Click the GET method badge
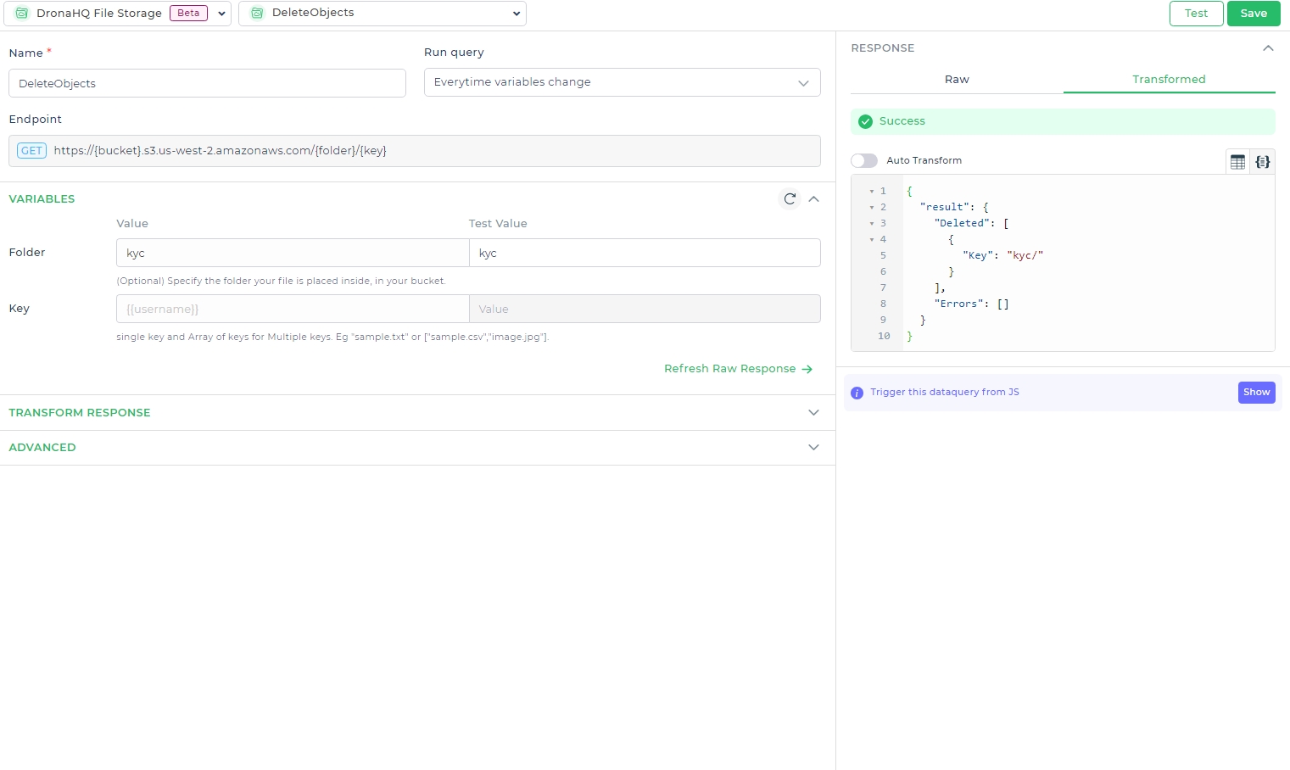 (31, 151)
